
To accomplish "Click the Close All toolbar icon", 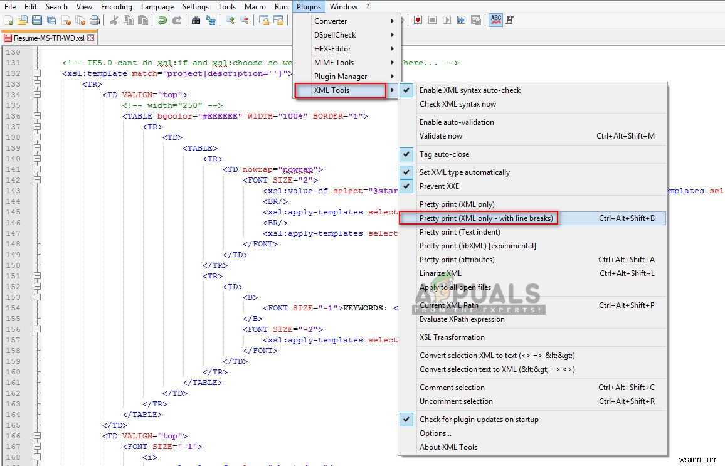I will [80, 20].
